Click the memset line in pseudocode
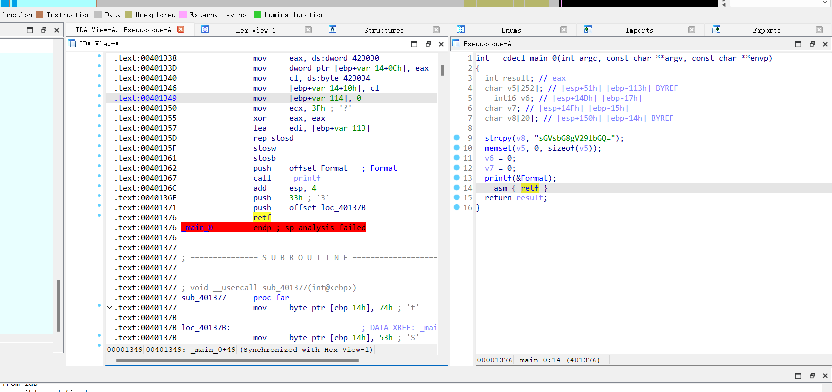 [543, 148]
